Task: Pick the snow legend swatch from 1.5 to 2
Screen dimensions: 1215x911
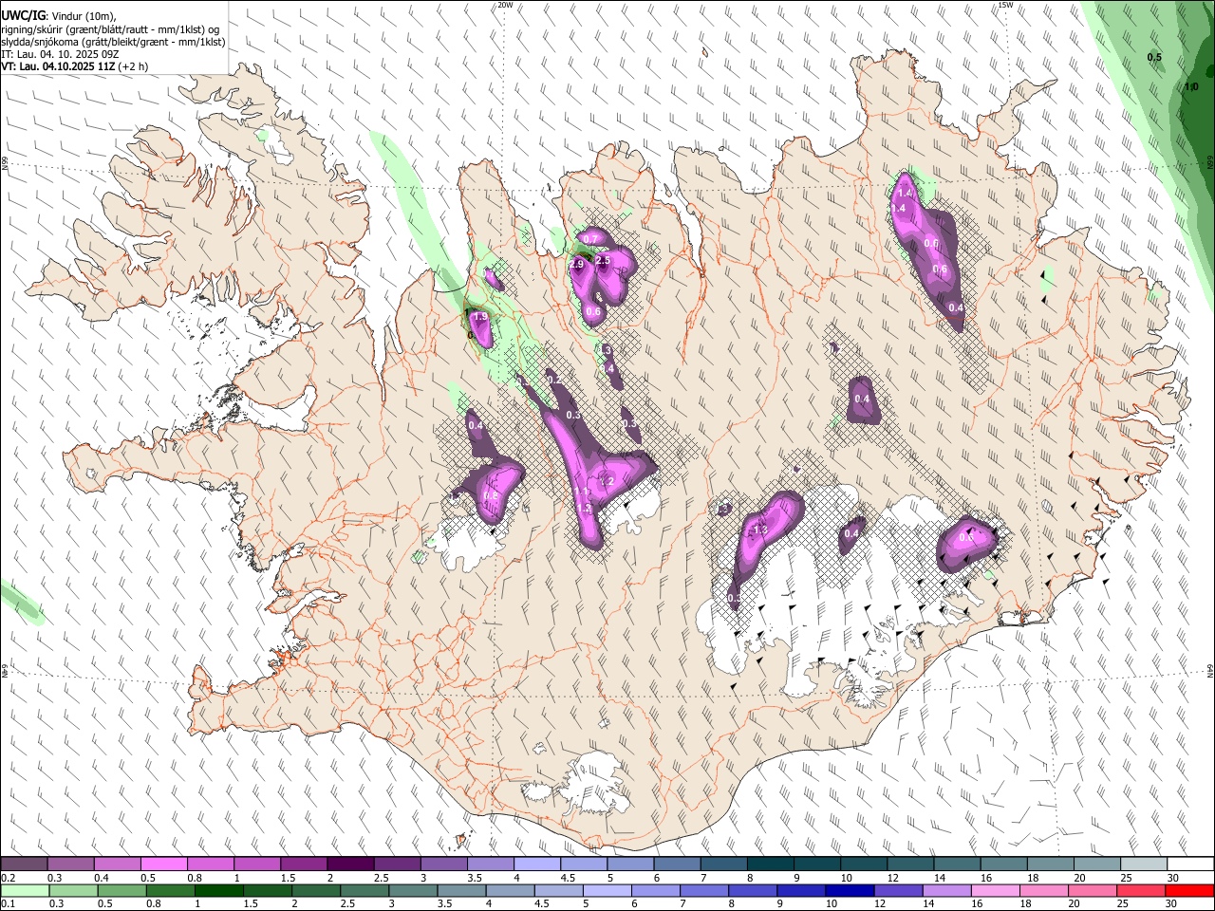Action: point(303,864)
